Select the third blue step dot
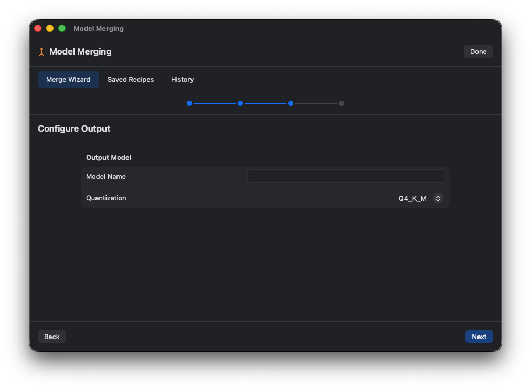 [291, 103]
